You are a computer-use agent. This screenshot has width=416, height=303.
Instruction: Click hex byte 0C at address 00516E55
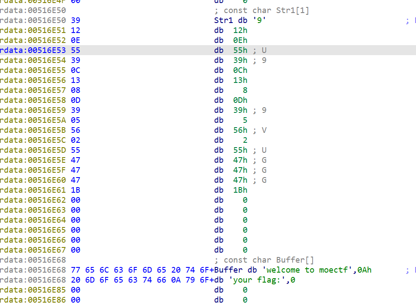click(75, 70)
